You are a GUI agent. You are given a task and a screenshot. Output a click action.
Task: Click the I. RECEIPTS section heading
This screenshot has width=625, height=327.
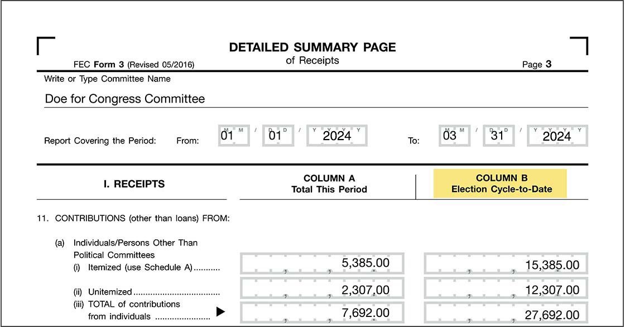pyautogui.click(x=134, y=184)
